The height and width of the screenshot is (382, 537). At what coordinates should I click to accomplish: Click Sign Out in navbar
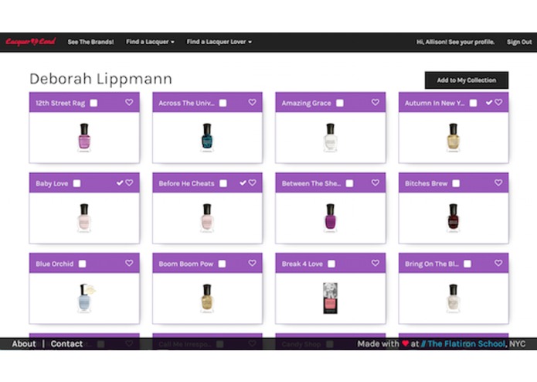pos(519,42)
